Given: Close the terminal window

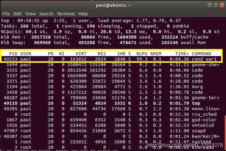Looking at the screenshot, I should tap(222, 5).
